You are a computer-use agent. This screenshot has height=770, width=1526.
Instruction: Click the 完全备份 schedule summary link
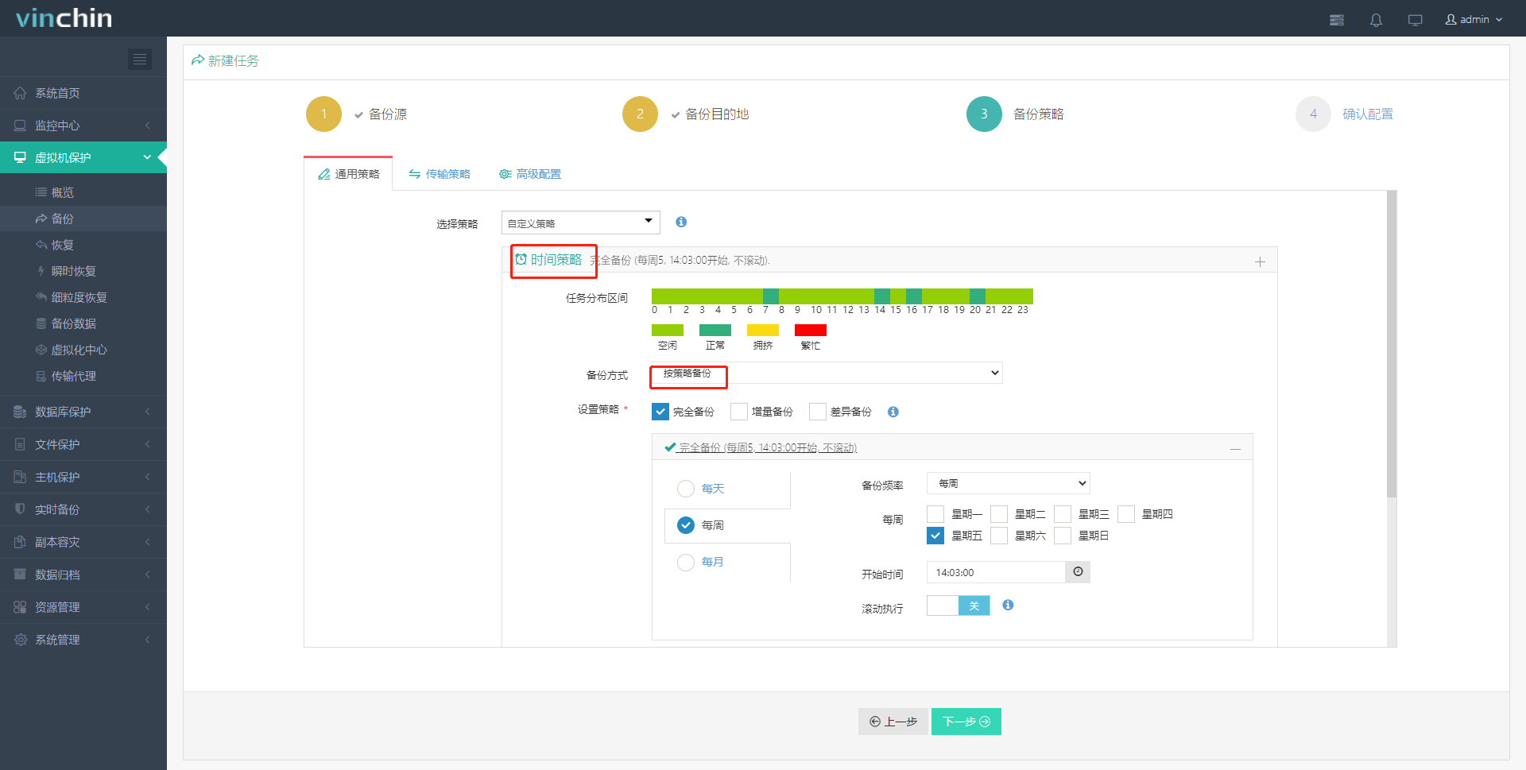click(x=768, y=448)
